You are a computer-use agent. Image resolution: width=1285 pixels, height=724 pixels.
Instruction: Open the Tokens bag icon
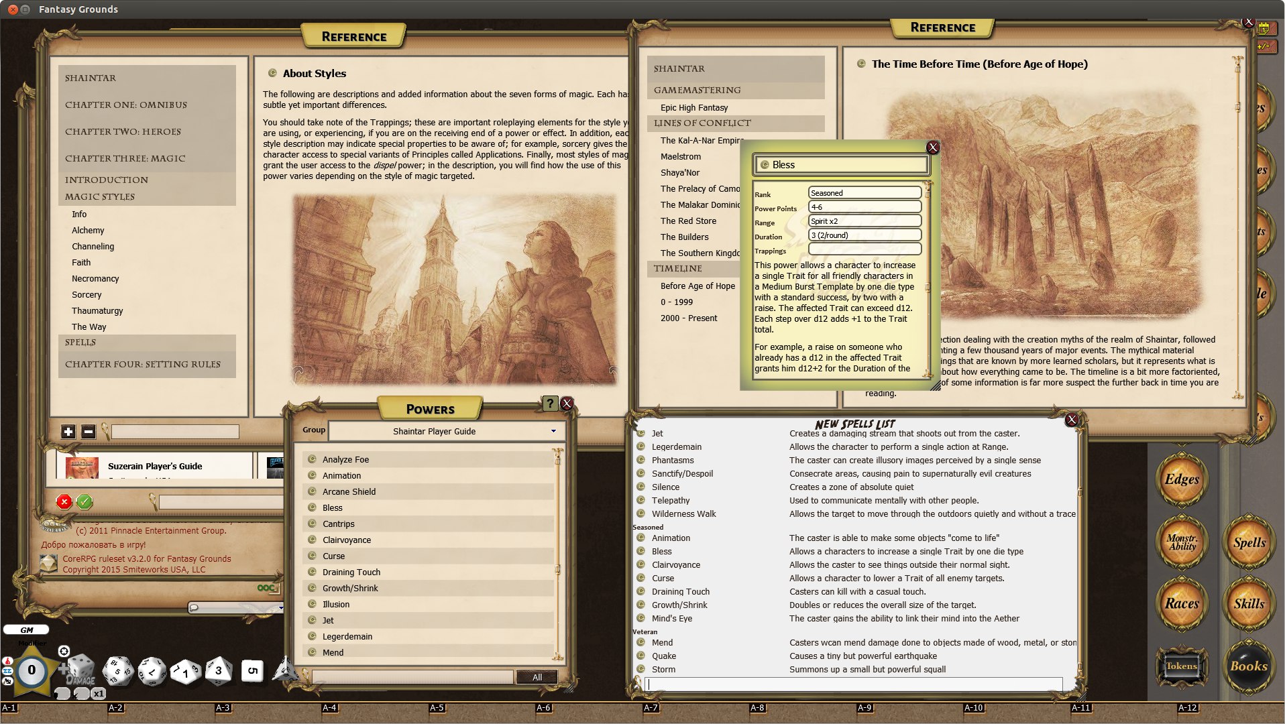[x=1182, y=666]
